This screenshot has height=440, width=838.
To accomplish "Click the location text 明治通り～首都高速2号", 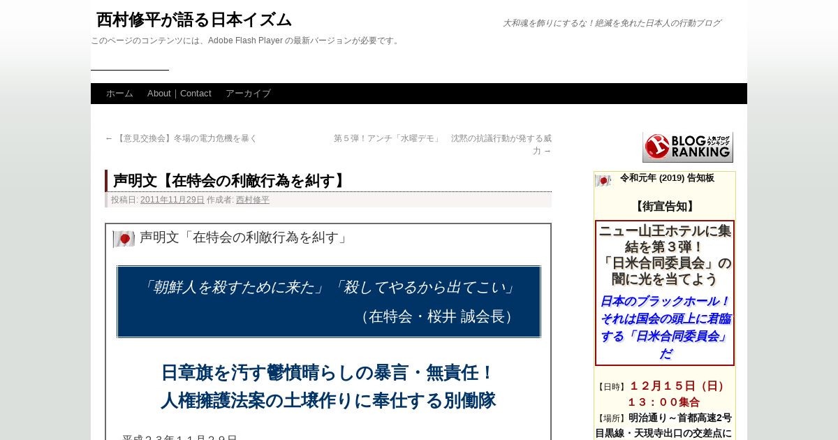I will click(x=680, y=418).
